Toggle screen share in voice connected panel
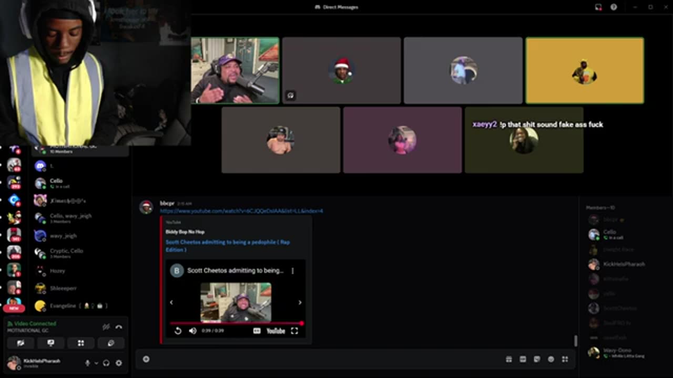The height and width of the screenshot is (378, 673). pos(50,343)
